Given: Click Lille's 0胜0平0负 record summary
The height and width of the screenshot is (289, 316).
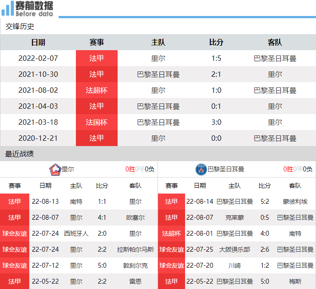Looking at the screenshot, I should 140,169.
